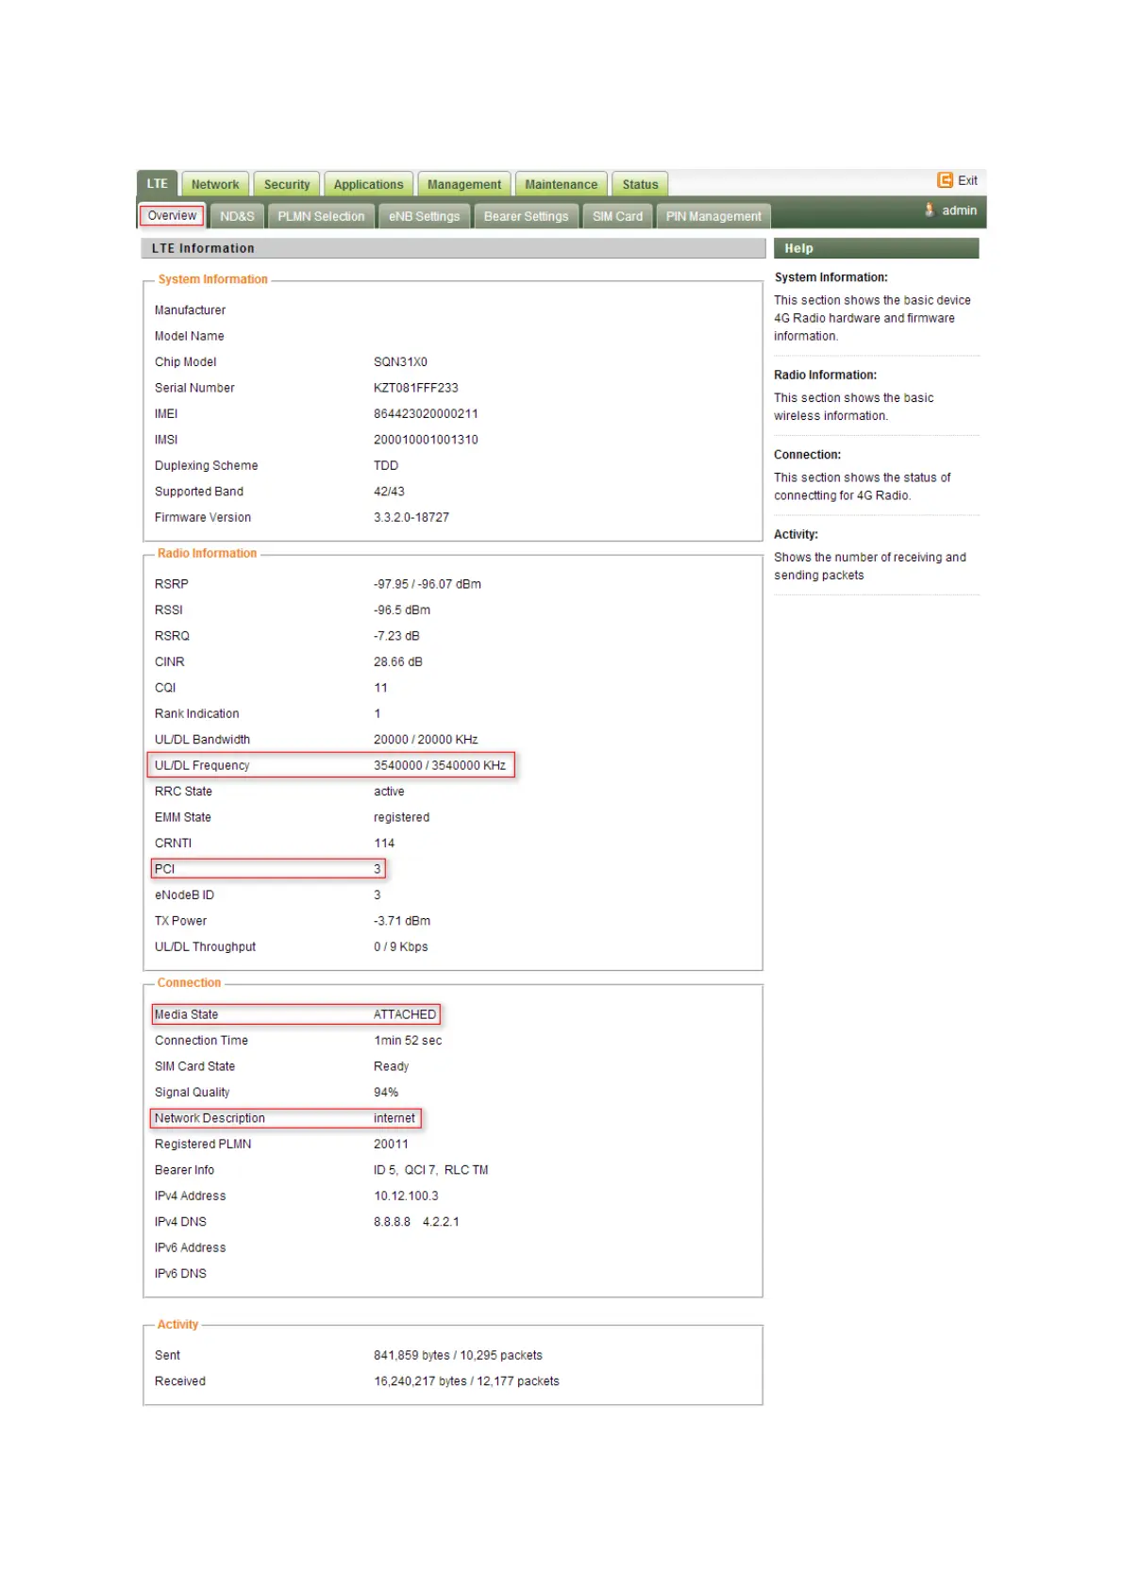Click the IPv6 Address label
The width and height of the screenshot is (1124, 1589).
point(191,1248)
